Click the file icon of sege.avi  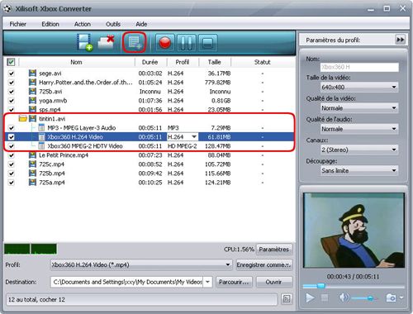pos(32,74)
